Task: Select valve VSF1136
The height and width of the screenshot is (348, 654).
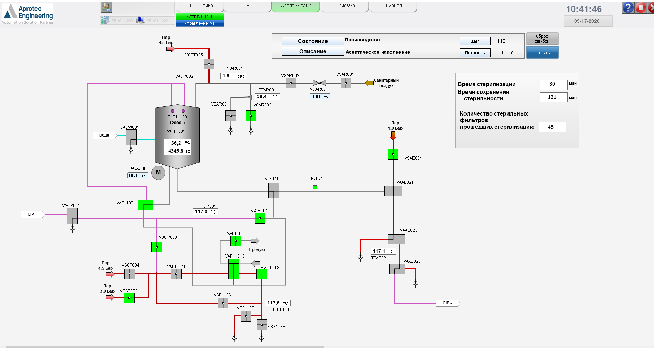Action: coord(223,303)
